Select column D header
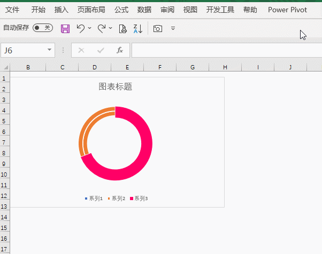The image size is (322, 254). [x=95, y=67]
